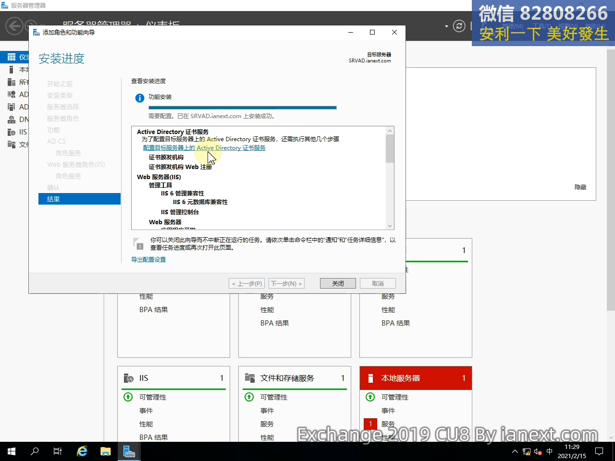
Task: Click the results list scrollbar thumb
Action: pyautogui.click(x=390, y=149)
